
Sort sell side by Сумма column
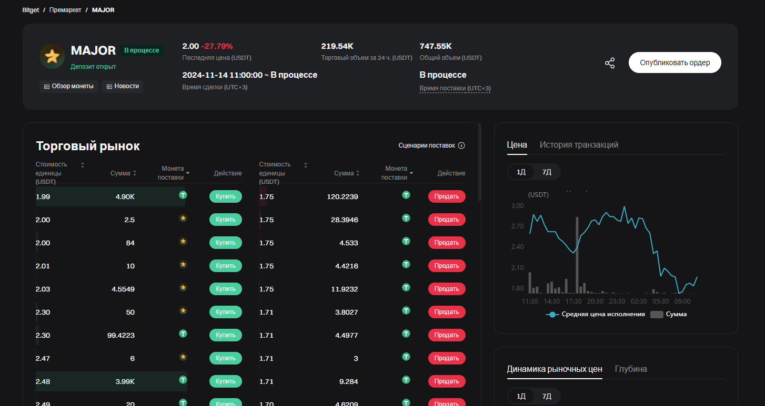358,173
